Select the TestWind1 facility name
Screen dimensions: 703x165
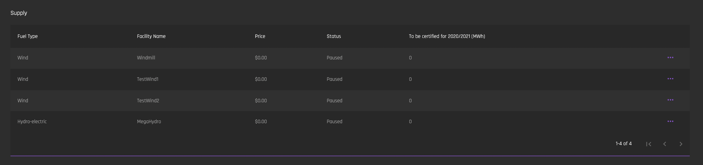click(x=148, y=79)
